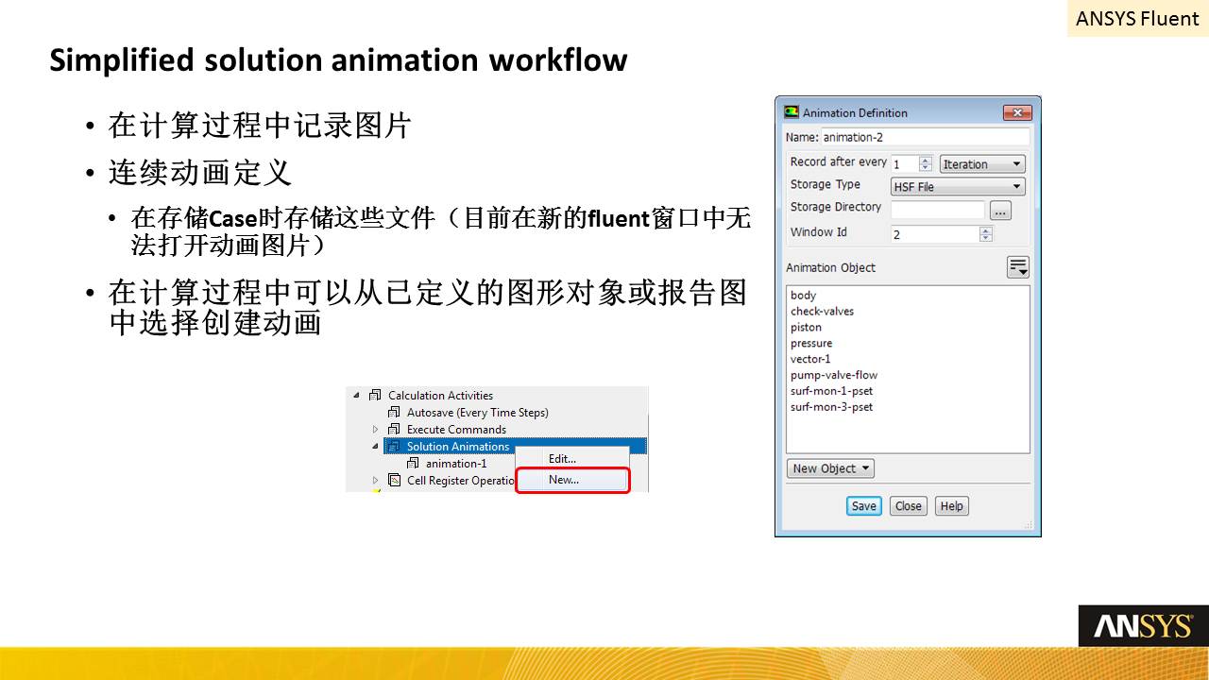
Task: Select the Execute Commands tree item
Action: click(x=456, y=430)
